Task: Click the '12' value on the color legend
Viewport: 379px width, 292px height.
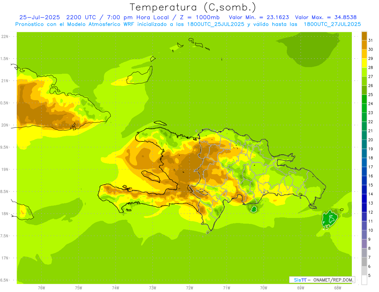Action: [x=371, y=212]
